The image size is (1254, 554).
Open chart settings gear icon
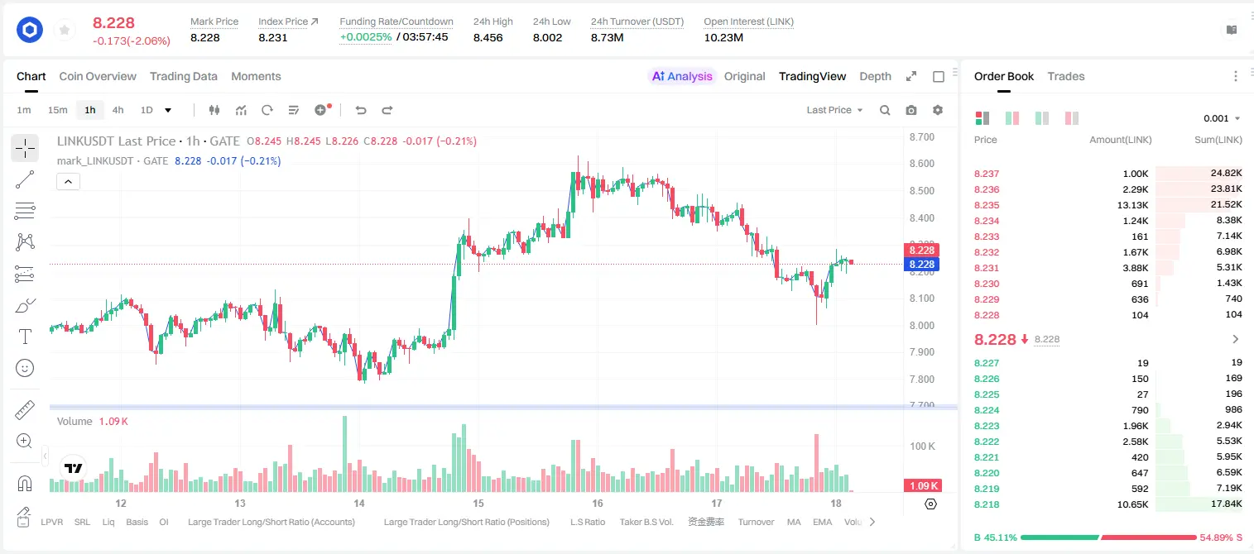[x=938, y=110]
